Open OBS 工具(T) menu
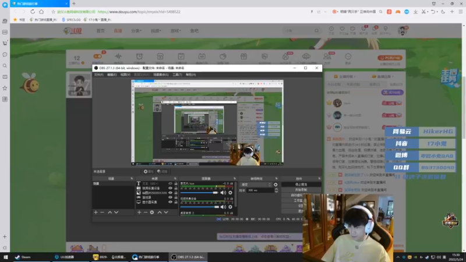This screenshot has height=262, width=466. click(x=177, y=75)
